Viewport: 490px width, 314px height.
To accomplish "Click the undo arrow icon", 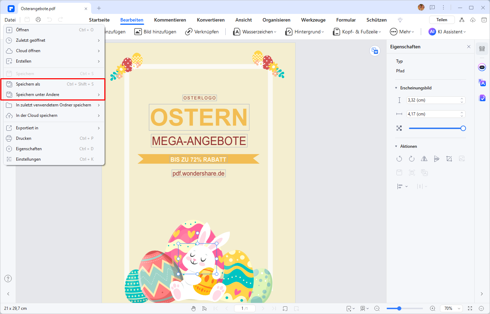I will point(49,20).
